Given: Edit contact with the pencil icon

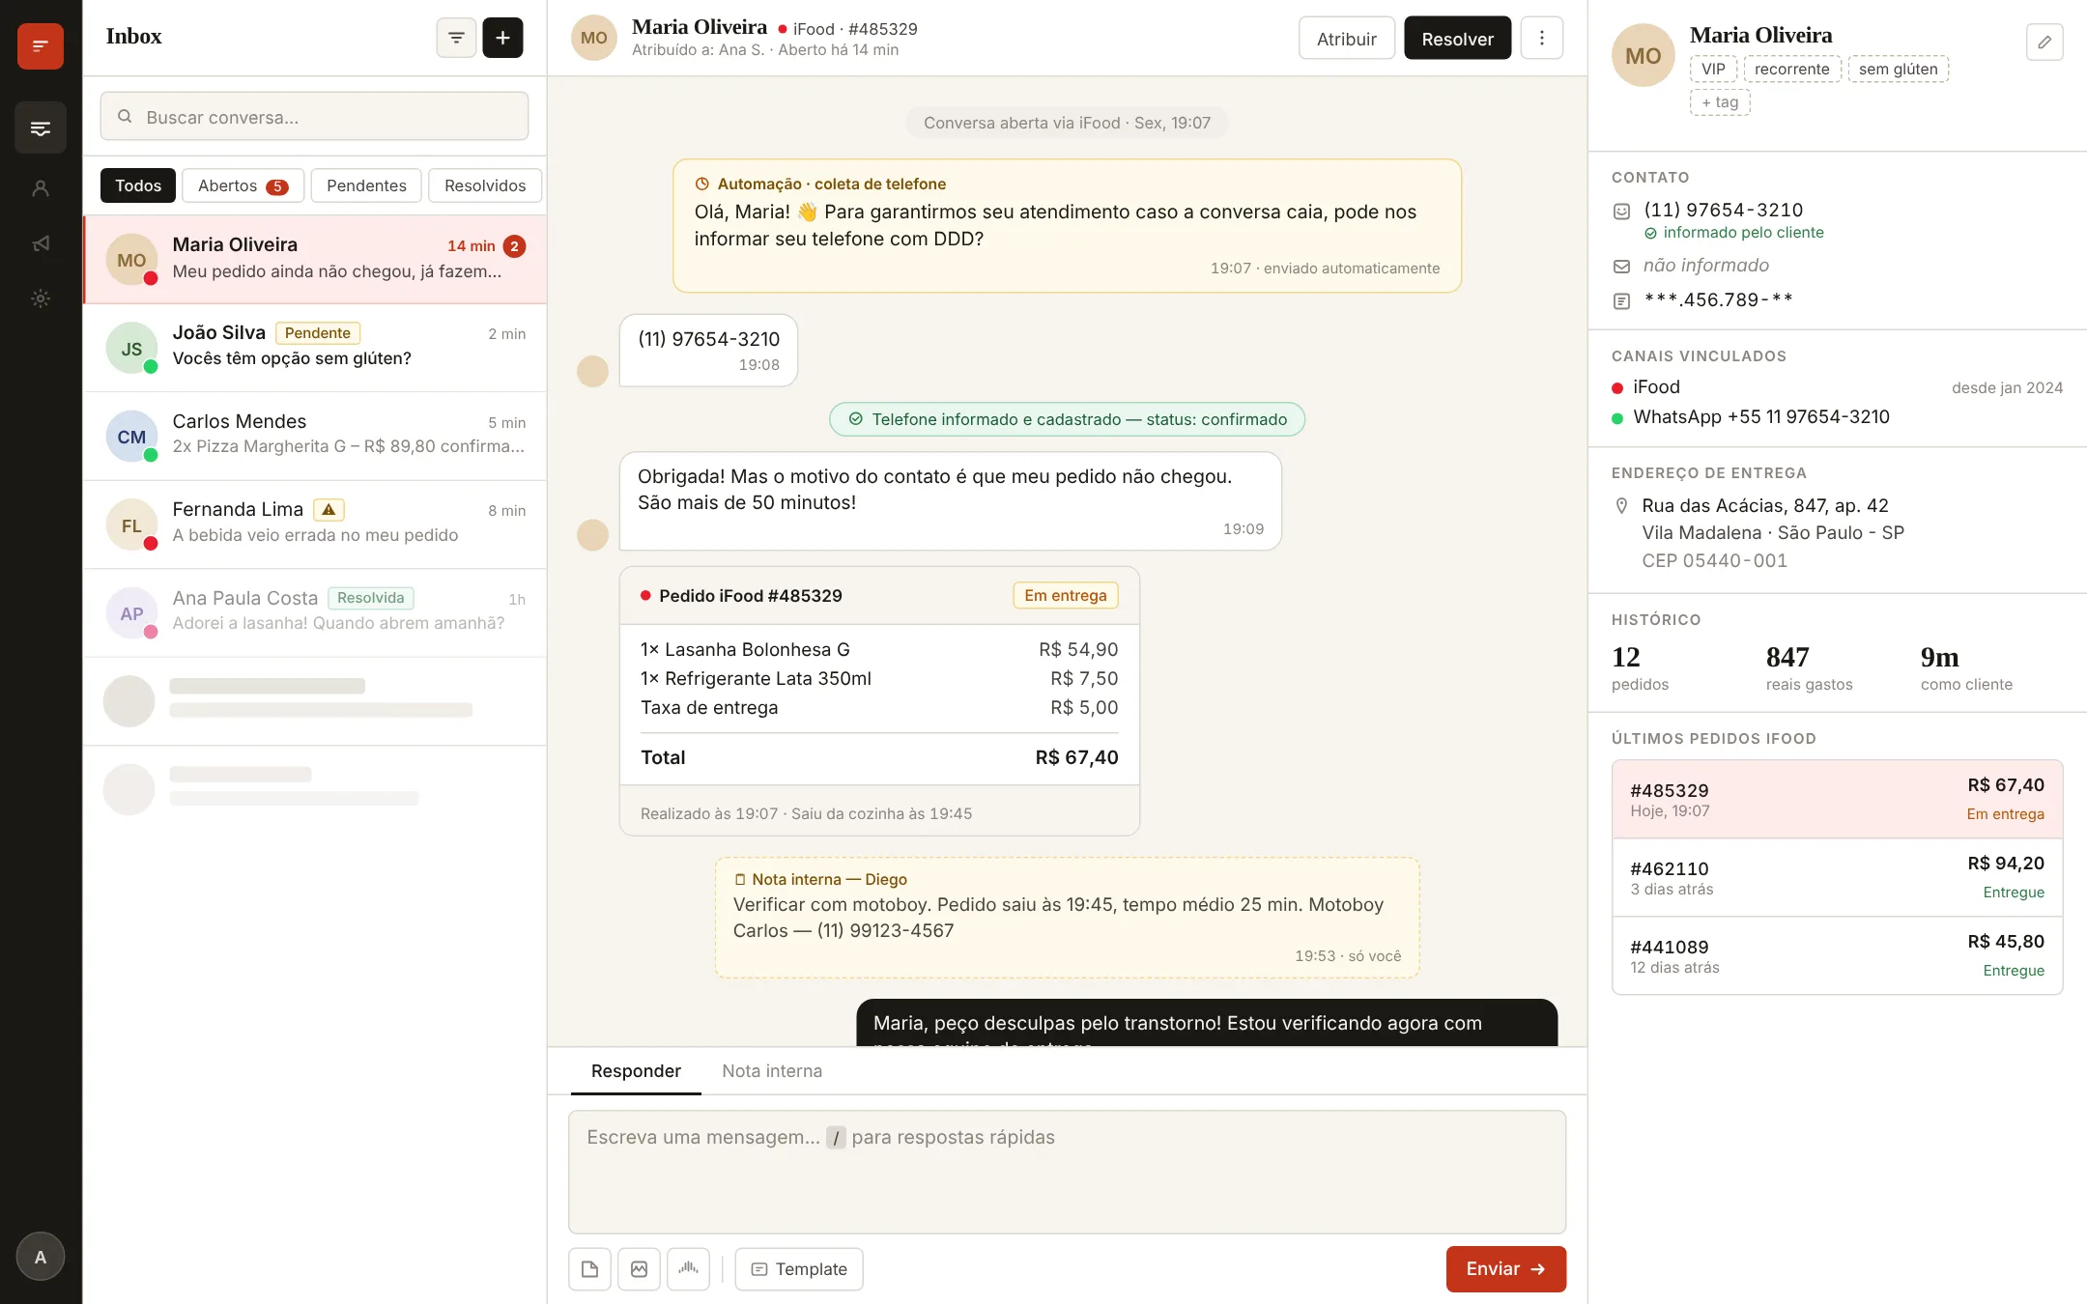Looking at the screenshot, I should pos(2044,42).
